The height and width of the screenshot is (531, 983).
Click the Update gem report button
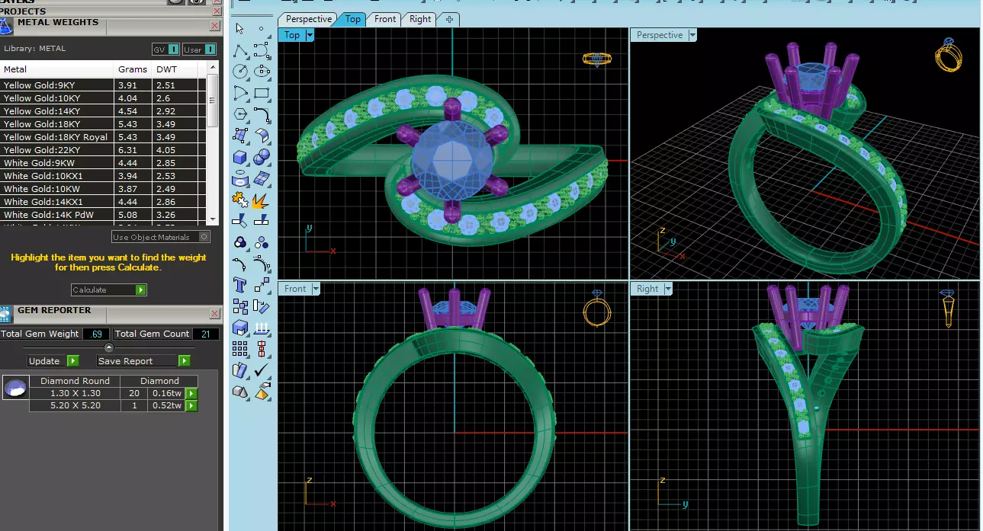tap(53, 361)
